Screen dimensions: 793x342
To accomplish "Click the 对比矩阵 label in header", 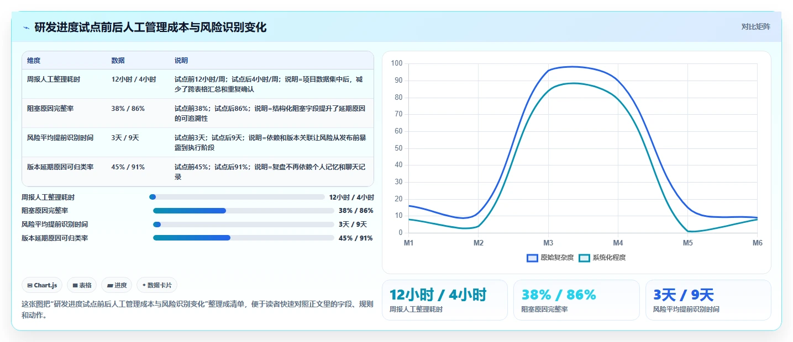I will coord(755,26).
